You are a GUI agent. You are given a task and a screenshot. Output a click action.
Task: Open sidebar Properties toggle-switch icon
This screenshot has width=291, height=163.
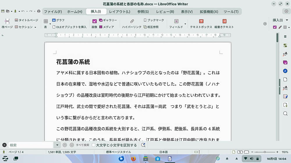[285, 46]
